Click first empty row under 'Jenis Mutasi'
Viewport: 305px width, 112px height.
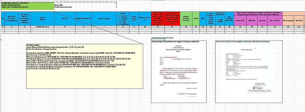(42, 29)
